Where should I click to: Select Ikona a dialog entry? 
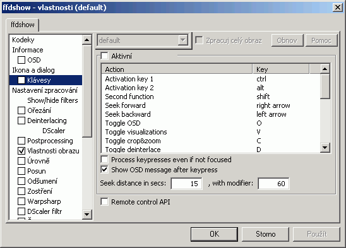coord(33,70)
